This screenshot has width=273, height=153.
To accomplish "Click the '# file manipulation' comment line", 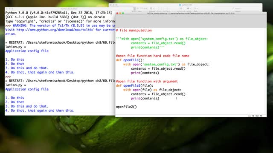I will click(x=134, y=30).
